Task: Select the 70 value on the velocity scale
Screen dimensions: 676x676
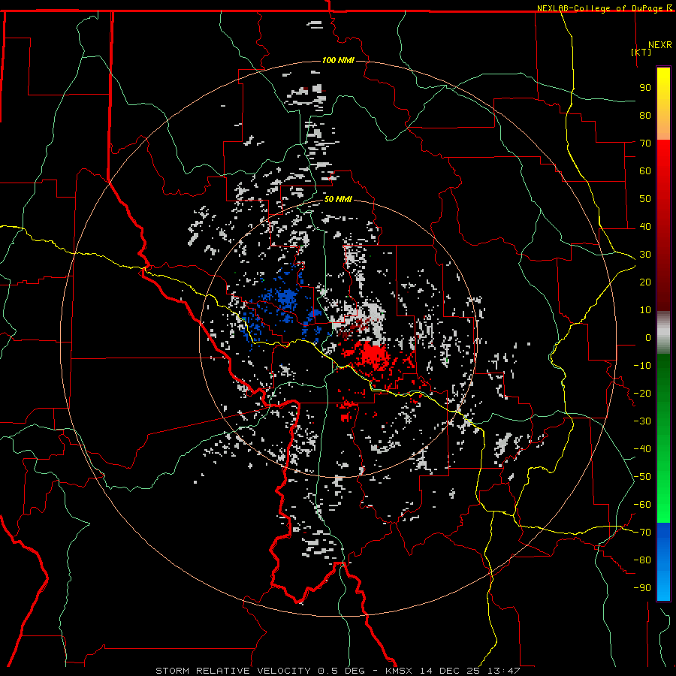Action: (645, 143)
